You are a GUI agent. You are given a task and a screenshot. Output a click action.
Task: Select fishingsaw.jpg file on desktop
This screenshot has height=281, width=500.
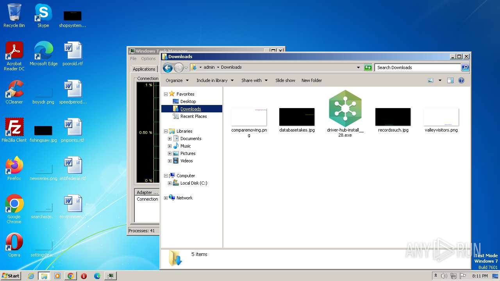click(43, 133)
